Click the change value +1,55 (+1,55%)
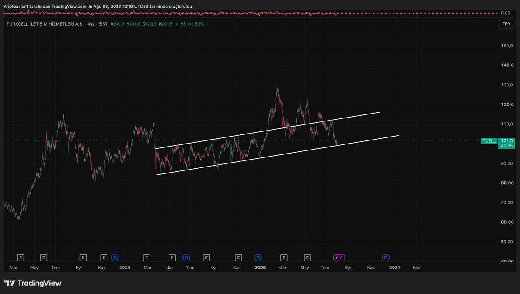This screenshot has width=520, height=294. tap(190, 24)
